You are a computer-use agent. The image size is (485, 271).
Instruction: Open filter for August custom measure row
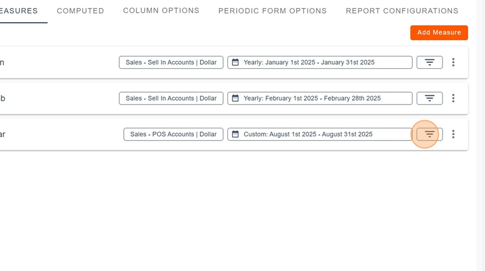429,134
